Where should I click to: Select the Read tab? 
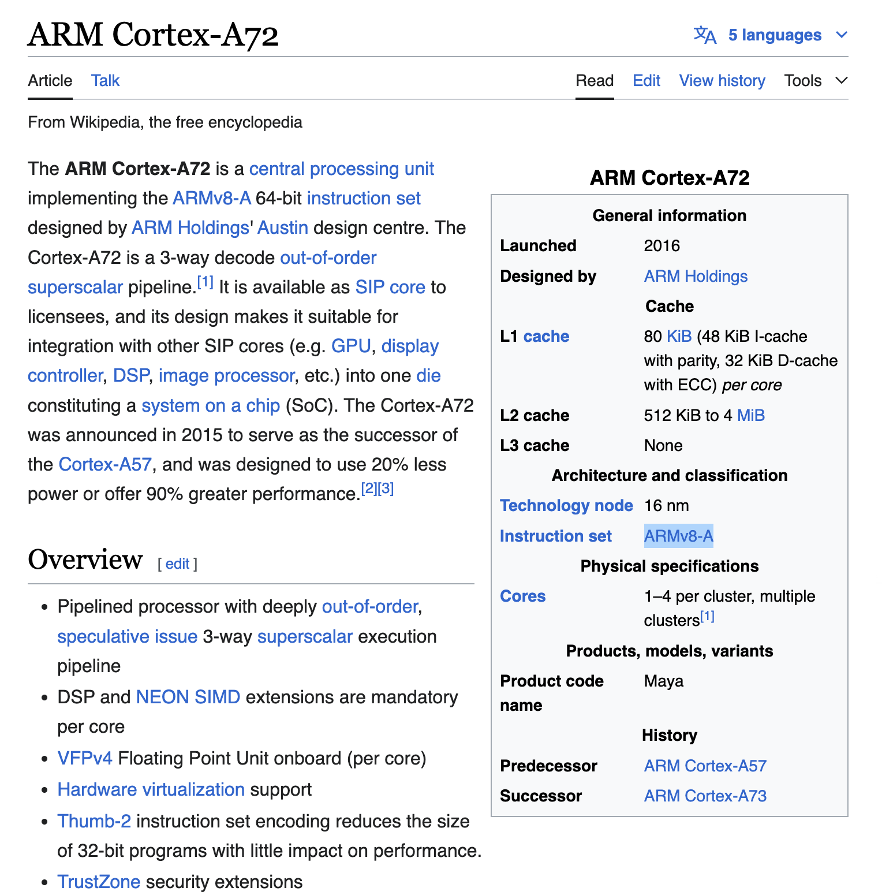[x=594, y=81]
